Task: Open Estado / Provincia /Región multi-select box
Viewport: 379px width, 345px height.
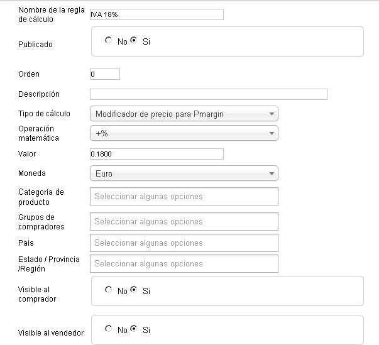Action: (184, 263)
